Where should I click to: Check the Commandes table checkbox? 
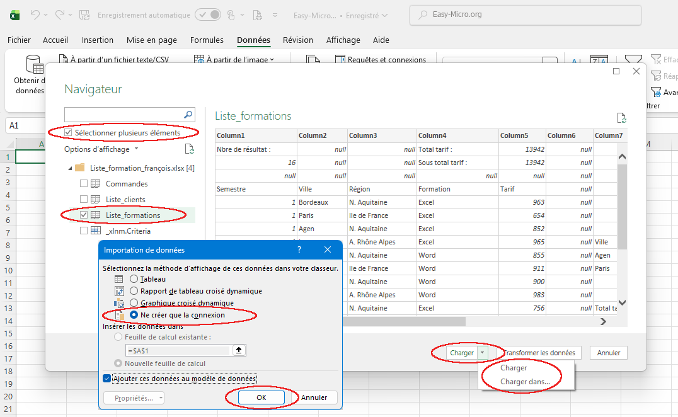[x=84, y=184]
